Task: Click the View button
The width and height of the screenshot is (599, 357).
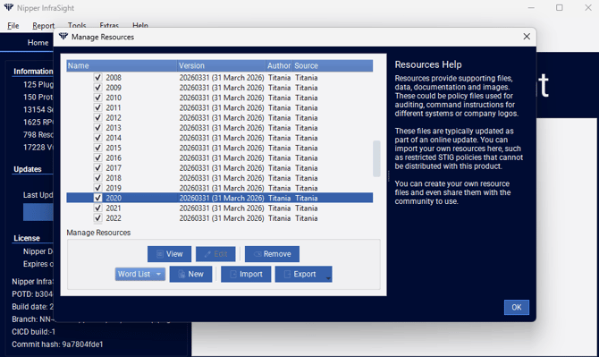Action: pos(169,254)
